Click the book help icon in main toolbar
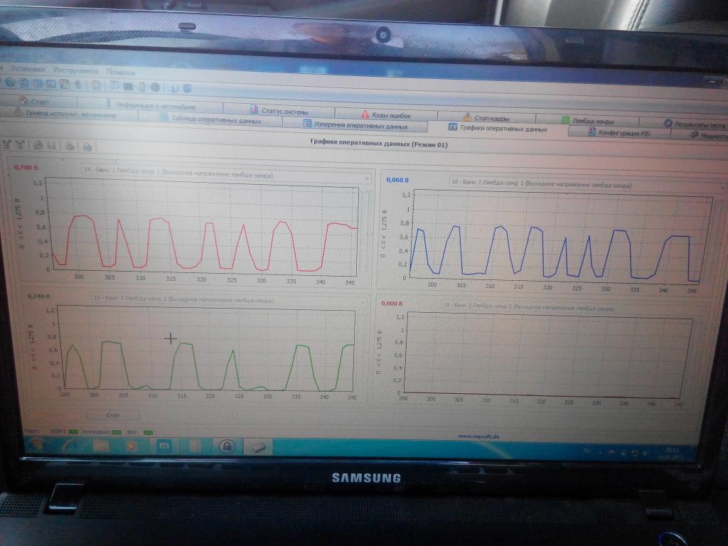The image size is (728, 546). coord(187,88)
